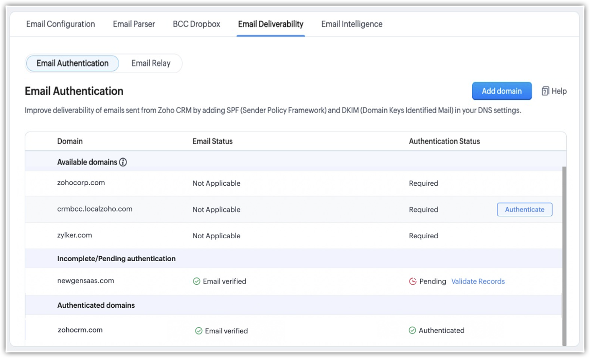Click the Help link text
Screen dimensions: 590x358
(559, 91)
